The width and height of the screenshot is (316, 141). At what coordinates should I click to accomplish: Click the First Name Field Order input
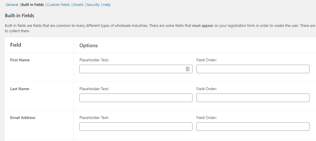(253, 69)
